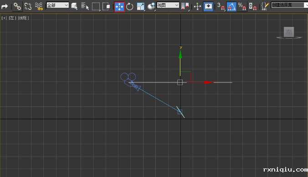Toggle the Spinner Snap magnet
308x177 pixels.
tap(252, 6)
